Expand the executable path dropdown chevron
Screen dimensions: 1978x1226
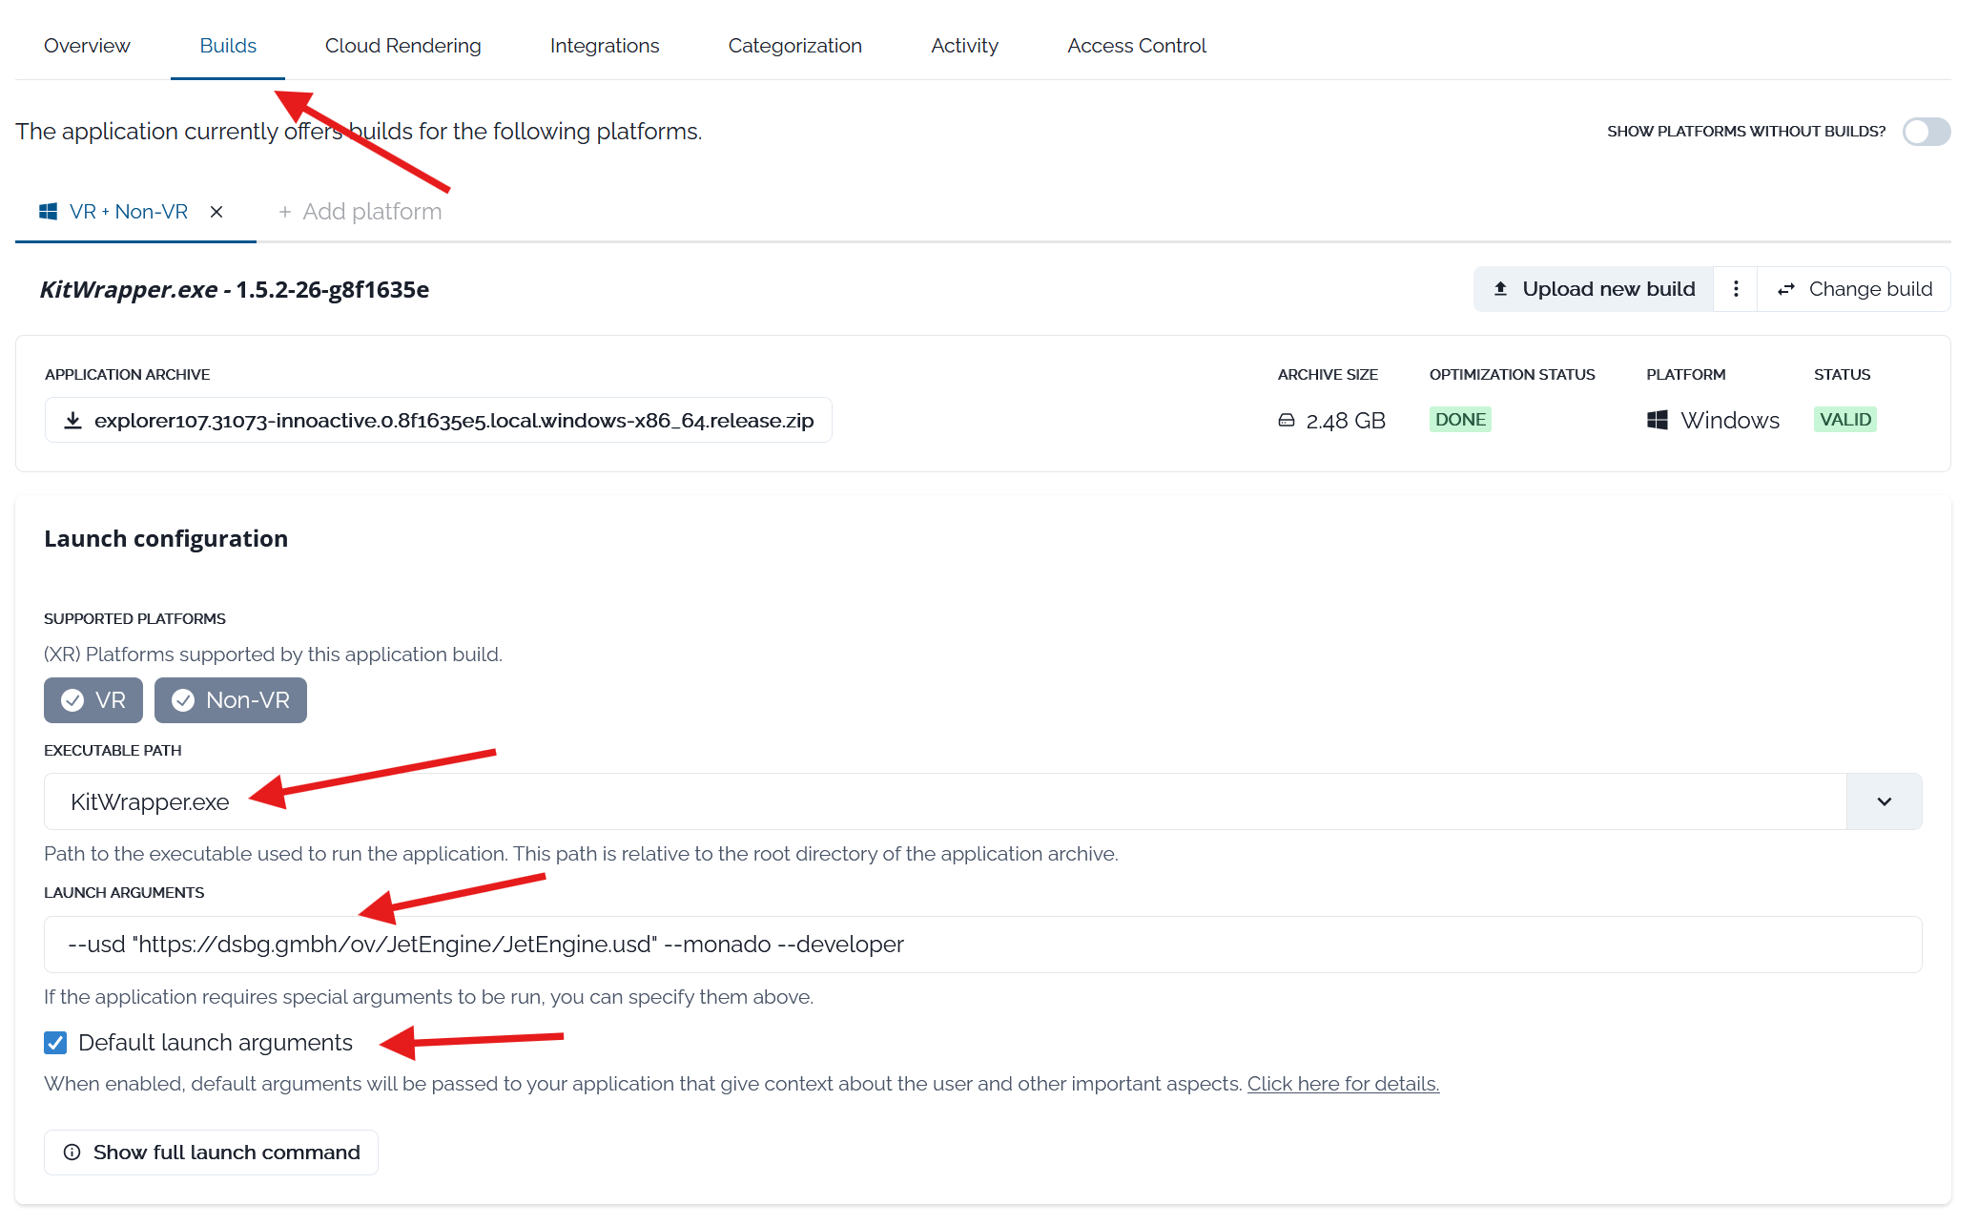1884,801
